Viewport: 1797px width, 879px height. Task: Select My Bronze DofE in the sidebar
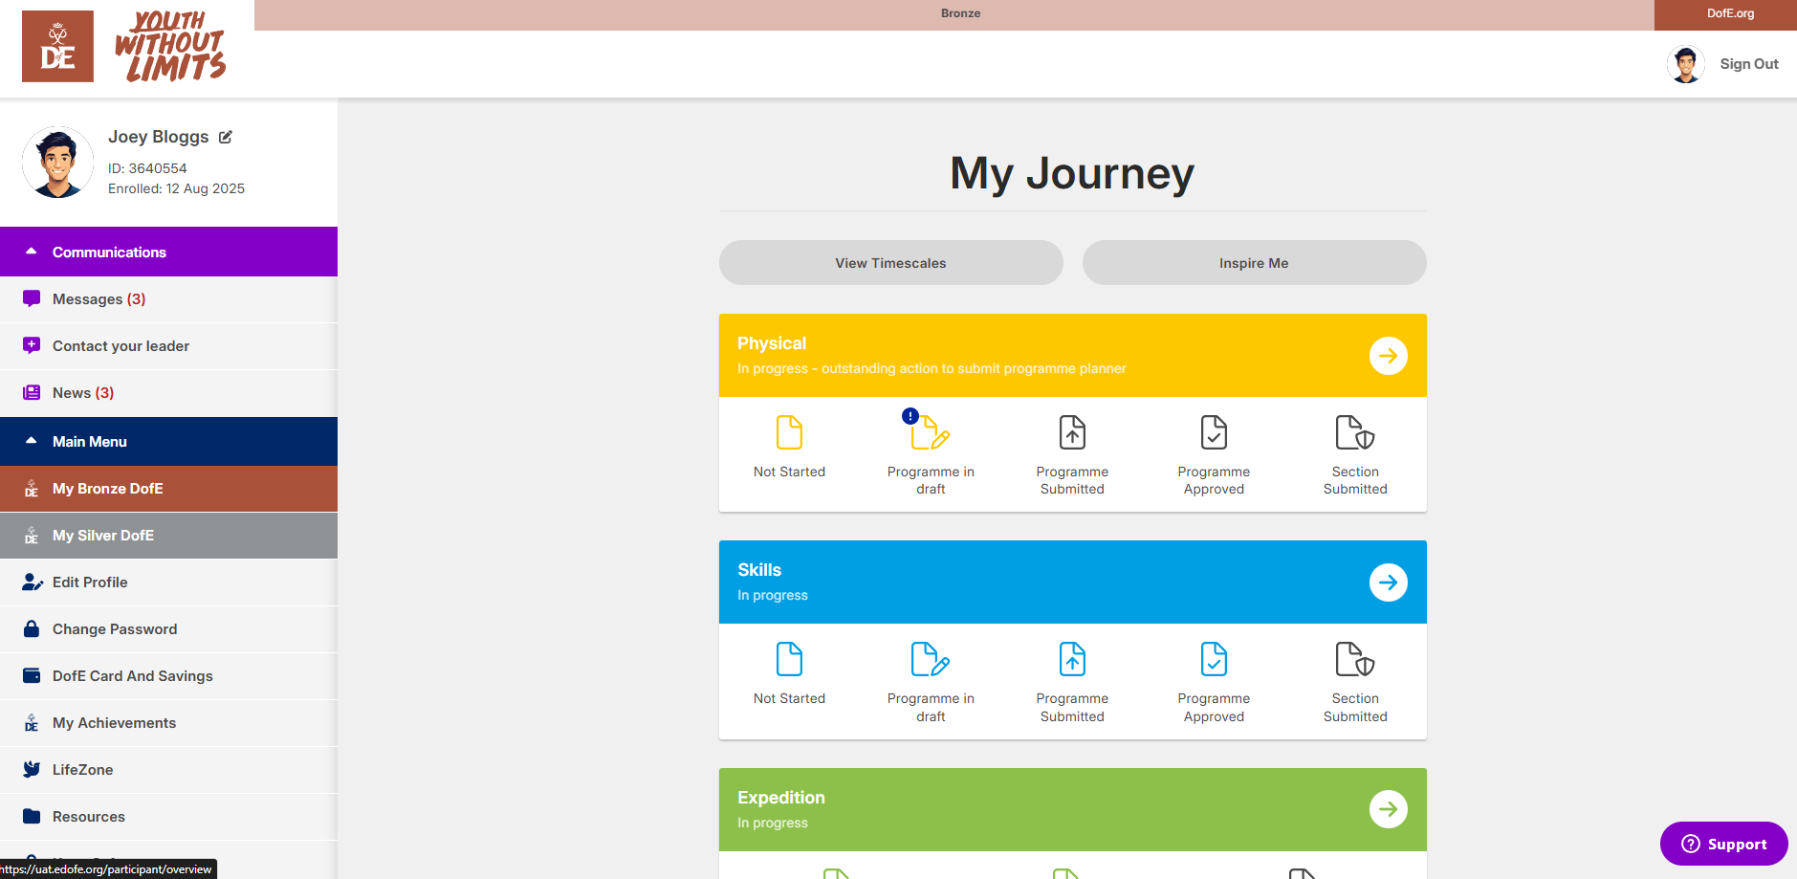click(x=106, y=488)
